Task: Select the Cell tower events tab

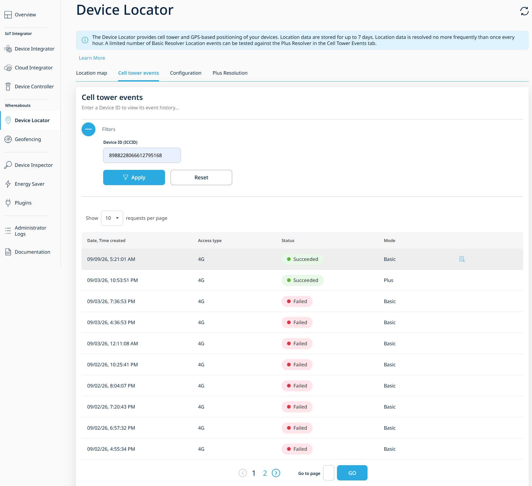Action: tap(138, 73)
